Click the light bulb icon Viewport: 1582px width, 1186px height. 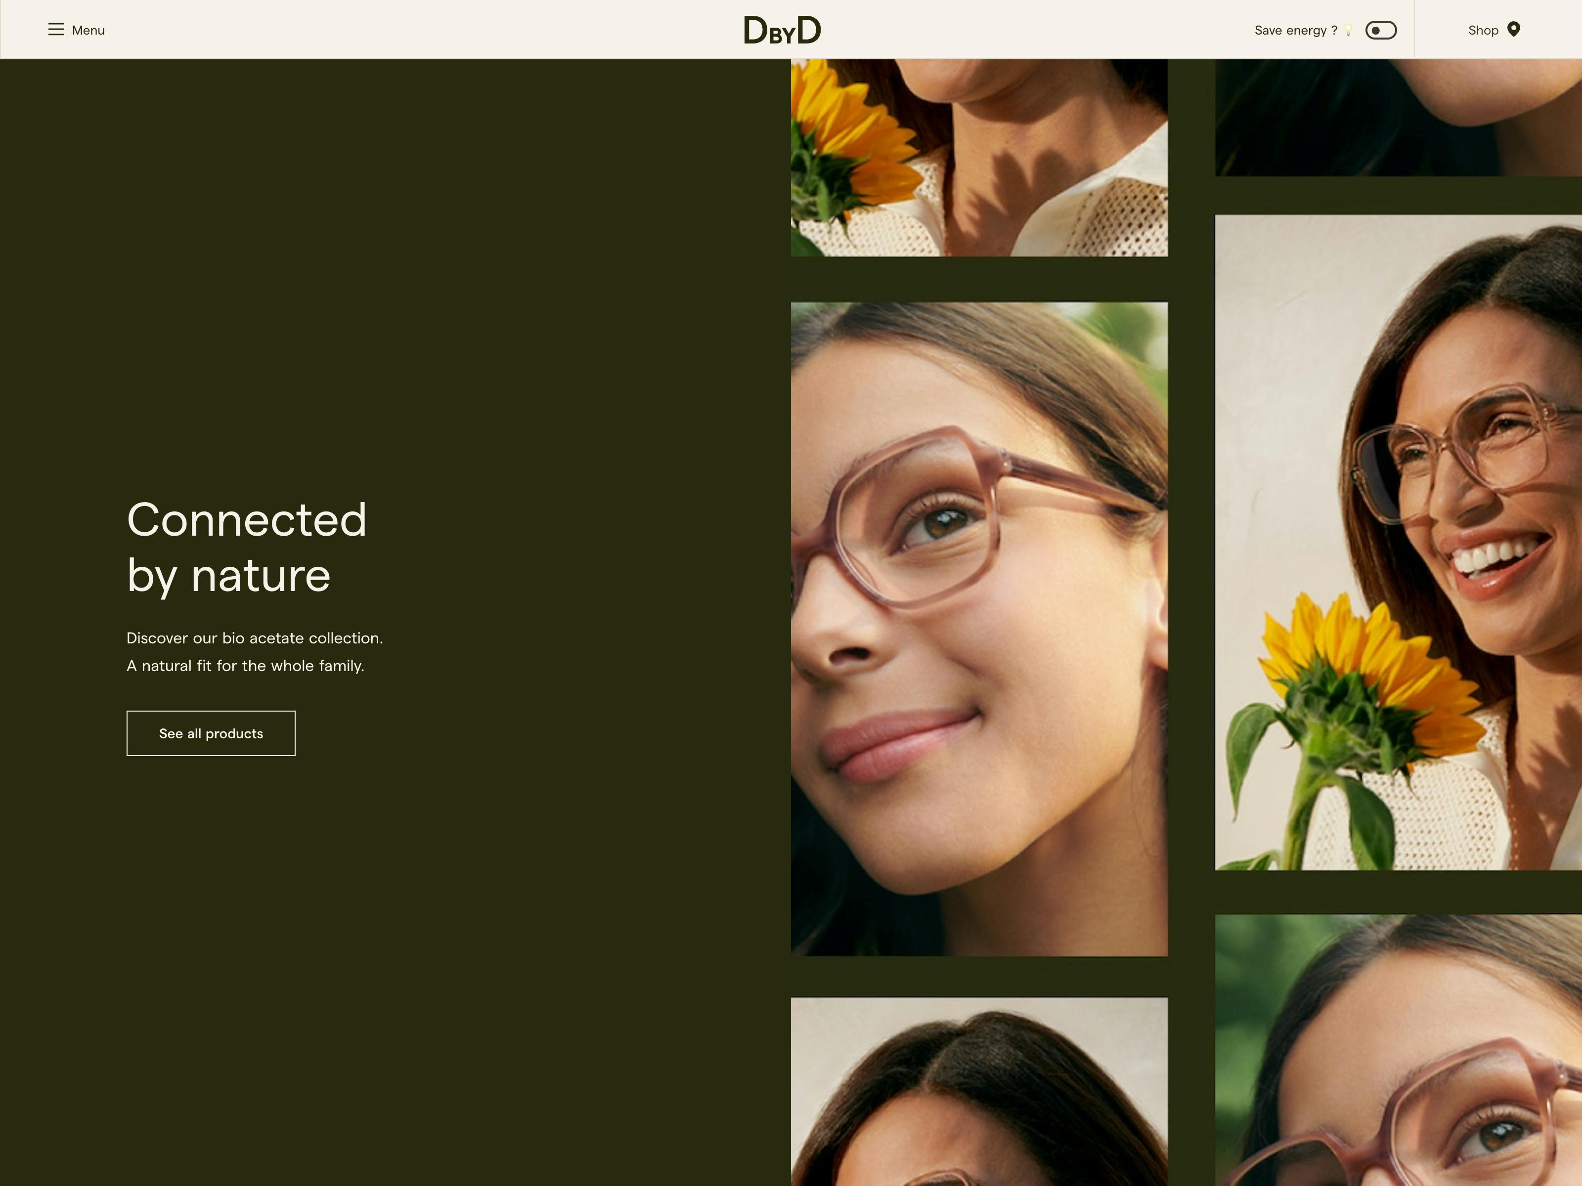1348,30
